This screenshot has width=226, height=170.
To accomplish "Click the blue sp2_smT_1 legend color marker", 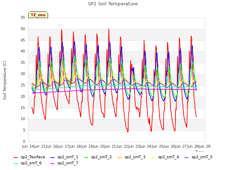I will tap(53, 157).
